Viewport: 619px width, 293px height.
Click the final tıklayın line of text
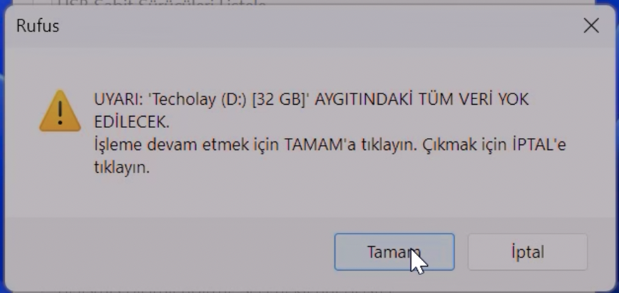point(122,168)
